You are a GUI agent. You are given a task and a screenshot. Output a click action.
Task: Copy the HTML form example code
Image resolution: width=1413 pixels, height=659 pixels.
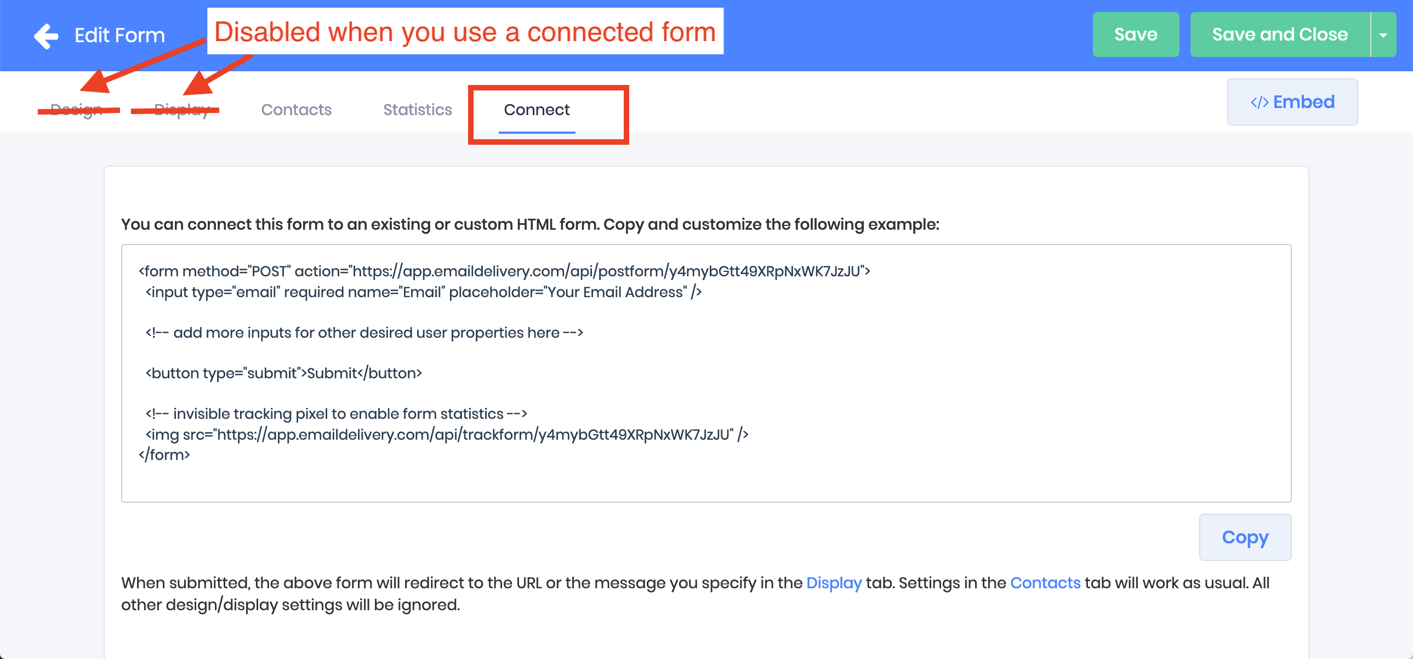point(1245,537)
